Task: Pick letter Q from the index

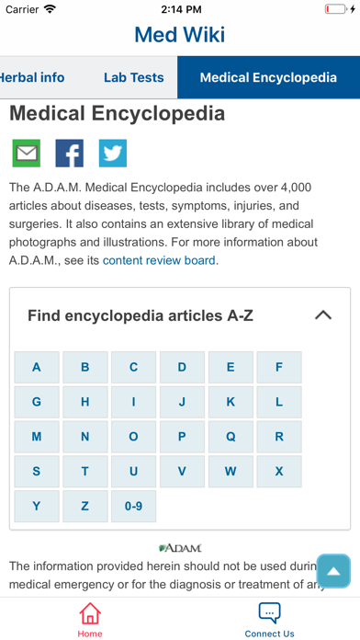Action: click(x=231, y=437)
